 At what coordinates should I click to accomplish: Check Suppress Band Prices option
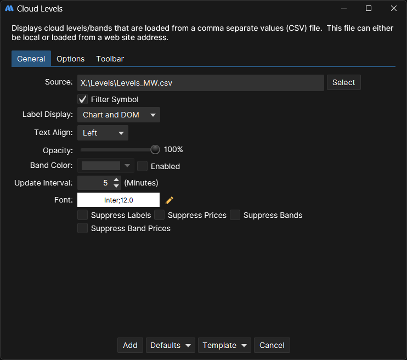83,228
